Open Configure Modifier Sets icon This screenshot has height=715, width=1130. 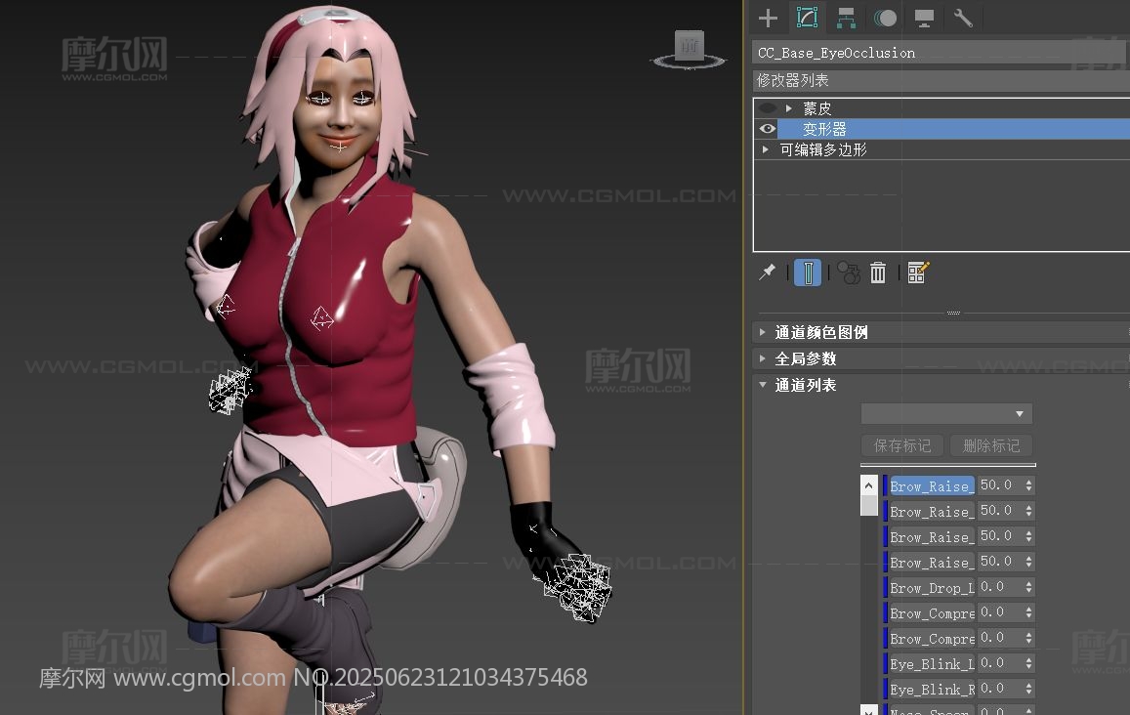click(918, 273)
